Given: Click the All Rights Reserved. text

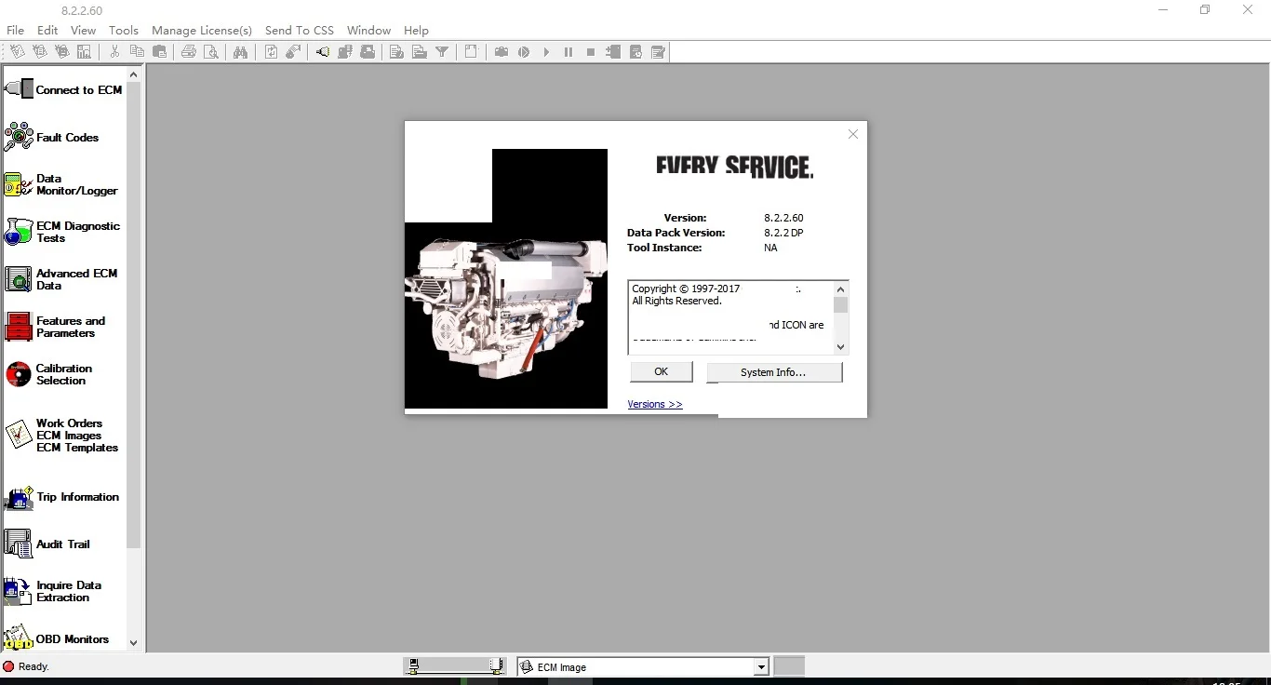Looking at the screenshot, I should pyautogui.click(x=676, y=301).
